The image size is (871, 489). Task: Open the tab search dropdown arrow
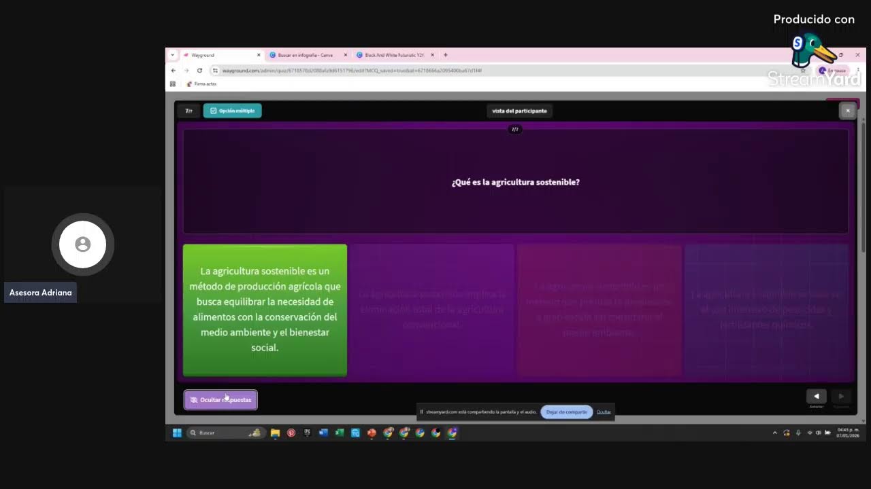(x=173, y=55)
